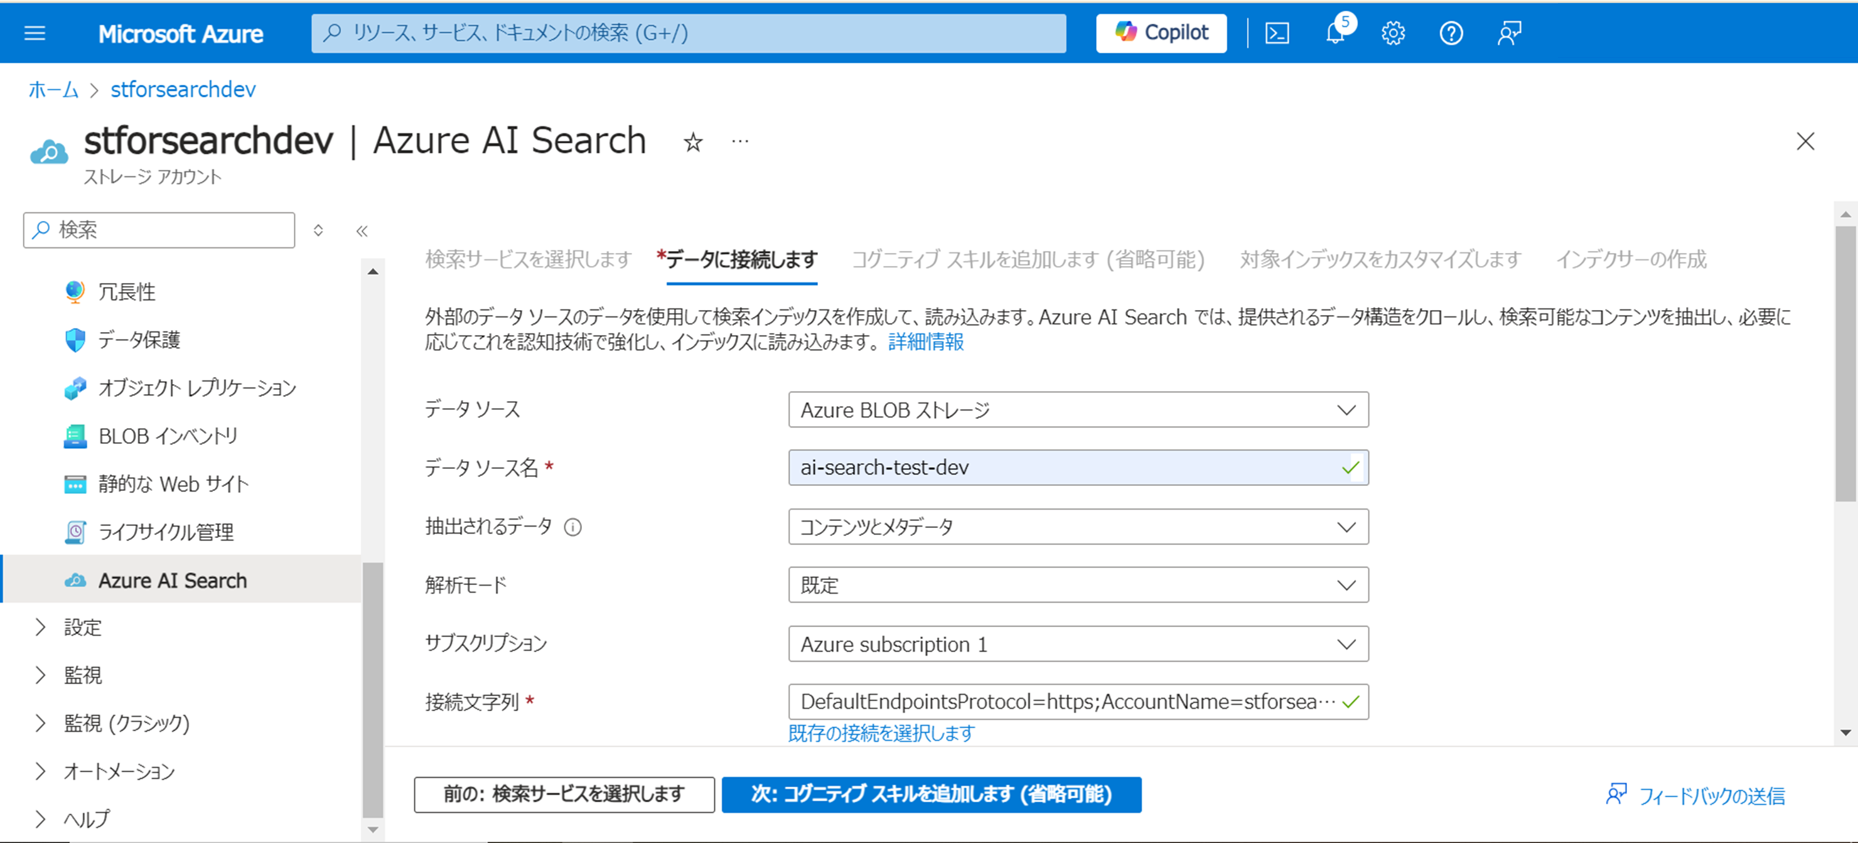Click main pane scrollbar down arrow

coord(1845,733)
